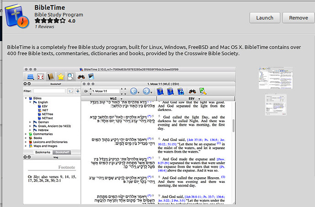Screen dimensions: 315x207
Task: Open the forward history dropdown arrow
Action: click(x=152, y=93)
